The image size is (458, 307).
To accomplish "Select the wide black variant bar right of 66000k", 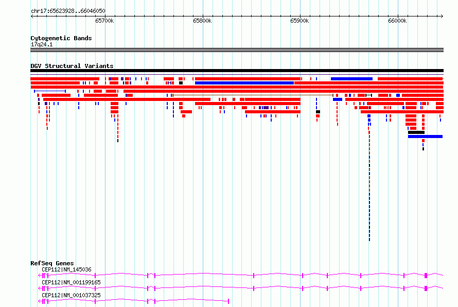I will tap(416, 132).
